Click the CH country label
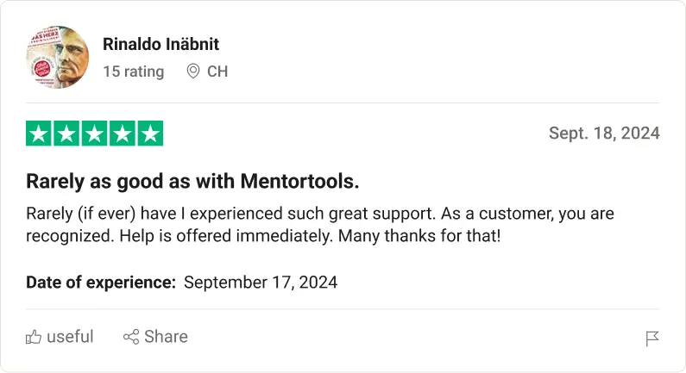This screenshot has width=686, height=373. point(217,71)
